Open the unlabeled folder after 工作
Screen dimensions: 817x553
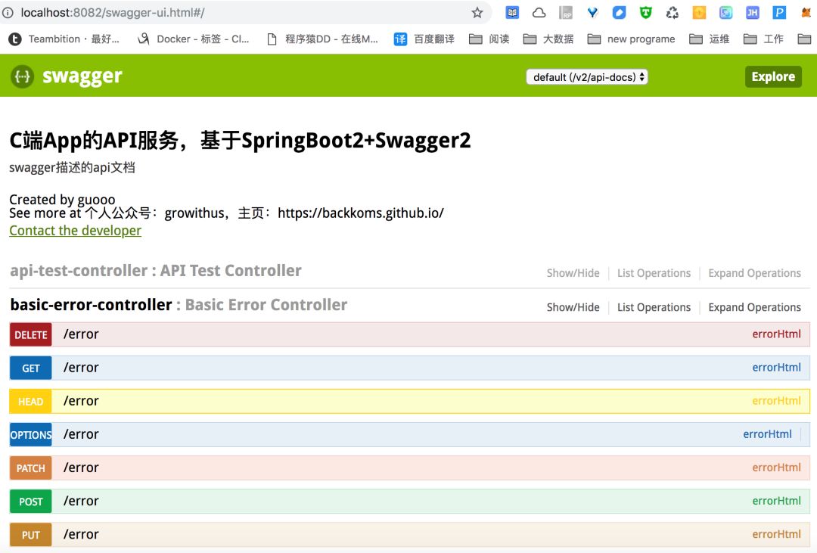click(x=804, y=39)
